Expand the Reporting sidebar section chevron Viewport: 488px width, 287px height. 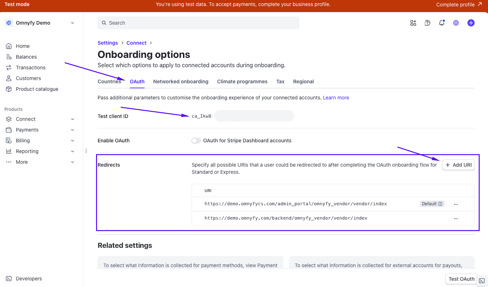pyautogui.click(x=72, y=151)
